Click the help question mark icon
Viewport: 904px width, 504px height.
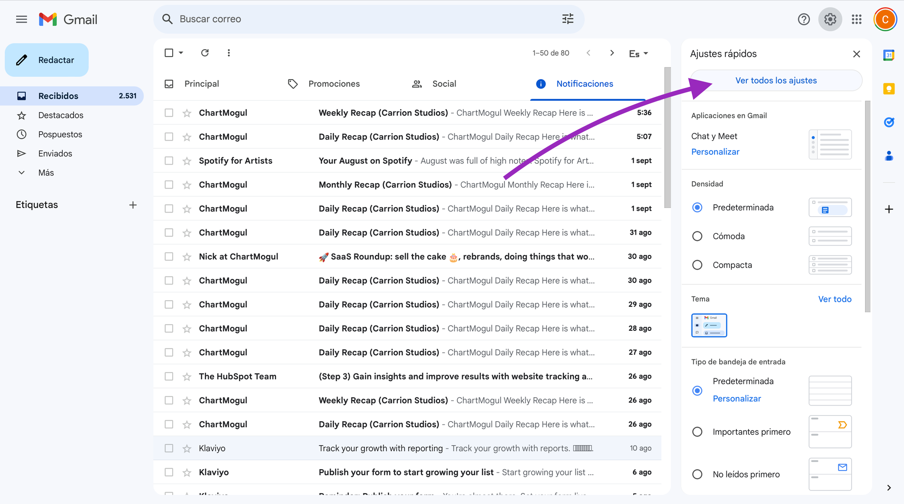804,19
